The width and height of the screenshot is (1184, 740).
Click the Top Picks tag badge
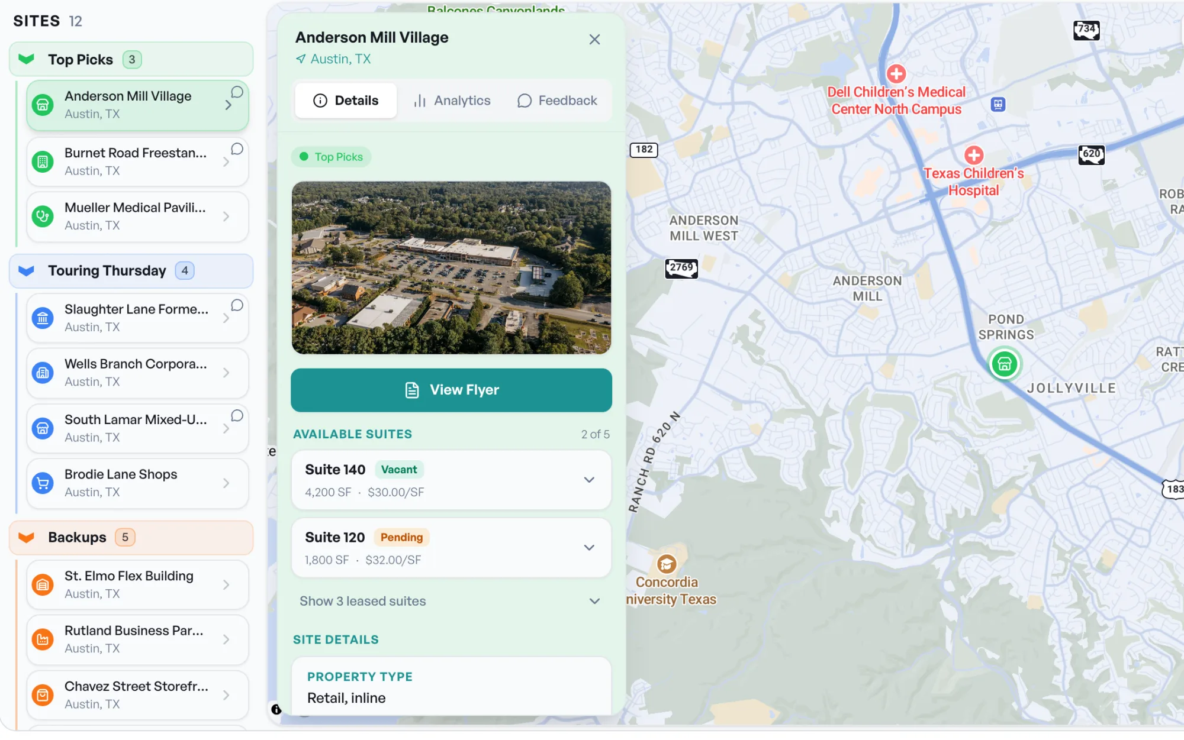tap(332, 157)
